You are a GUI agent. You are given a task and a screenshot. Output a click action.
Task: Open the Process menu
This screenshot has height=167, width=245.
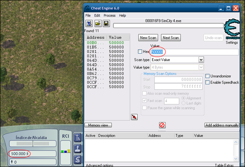[x=110, y=16]
